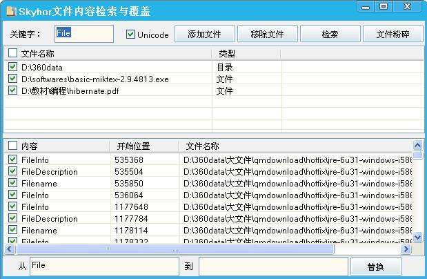Click the 关键字 keyword input field
Screen dimensions: 427x279
(83, 34)
